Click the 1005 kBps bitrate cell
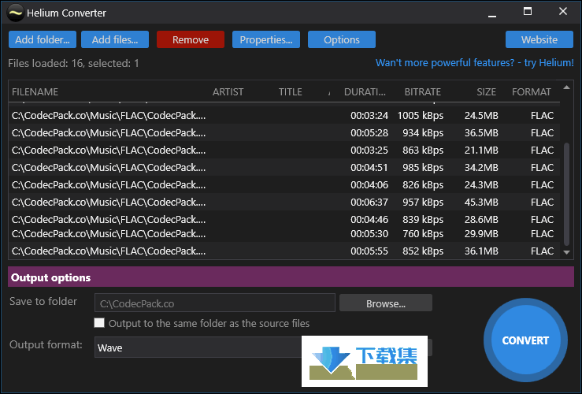Image resolution: width=582 pixels, height=394 pixels. 421,116
